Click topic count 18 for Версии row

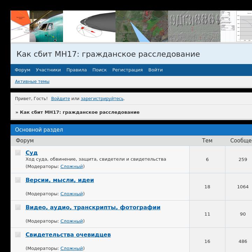207,187
